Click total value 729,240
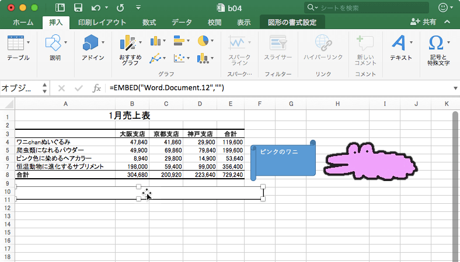Screen dimensions: 460x262 [231, 175]
